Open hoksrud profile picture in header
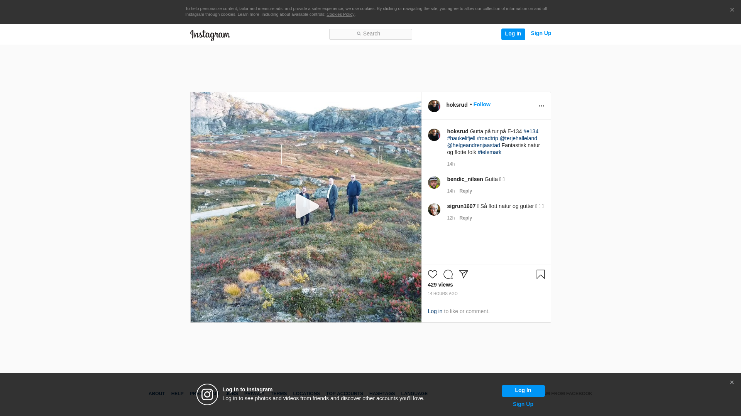The width and height of the screenshot is (741, 416). click(434, 106)
